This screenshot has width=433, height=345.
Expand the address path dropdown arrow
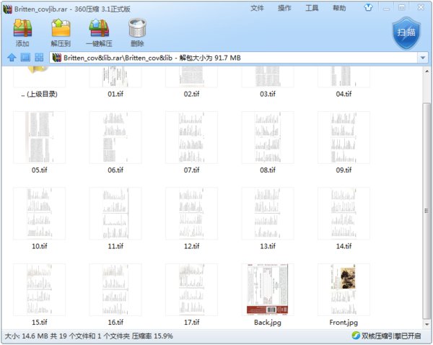click(x=422, y=58)
